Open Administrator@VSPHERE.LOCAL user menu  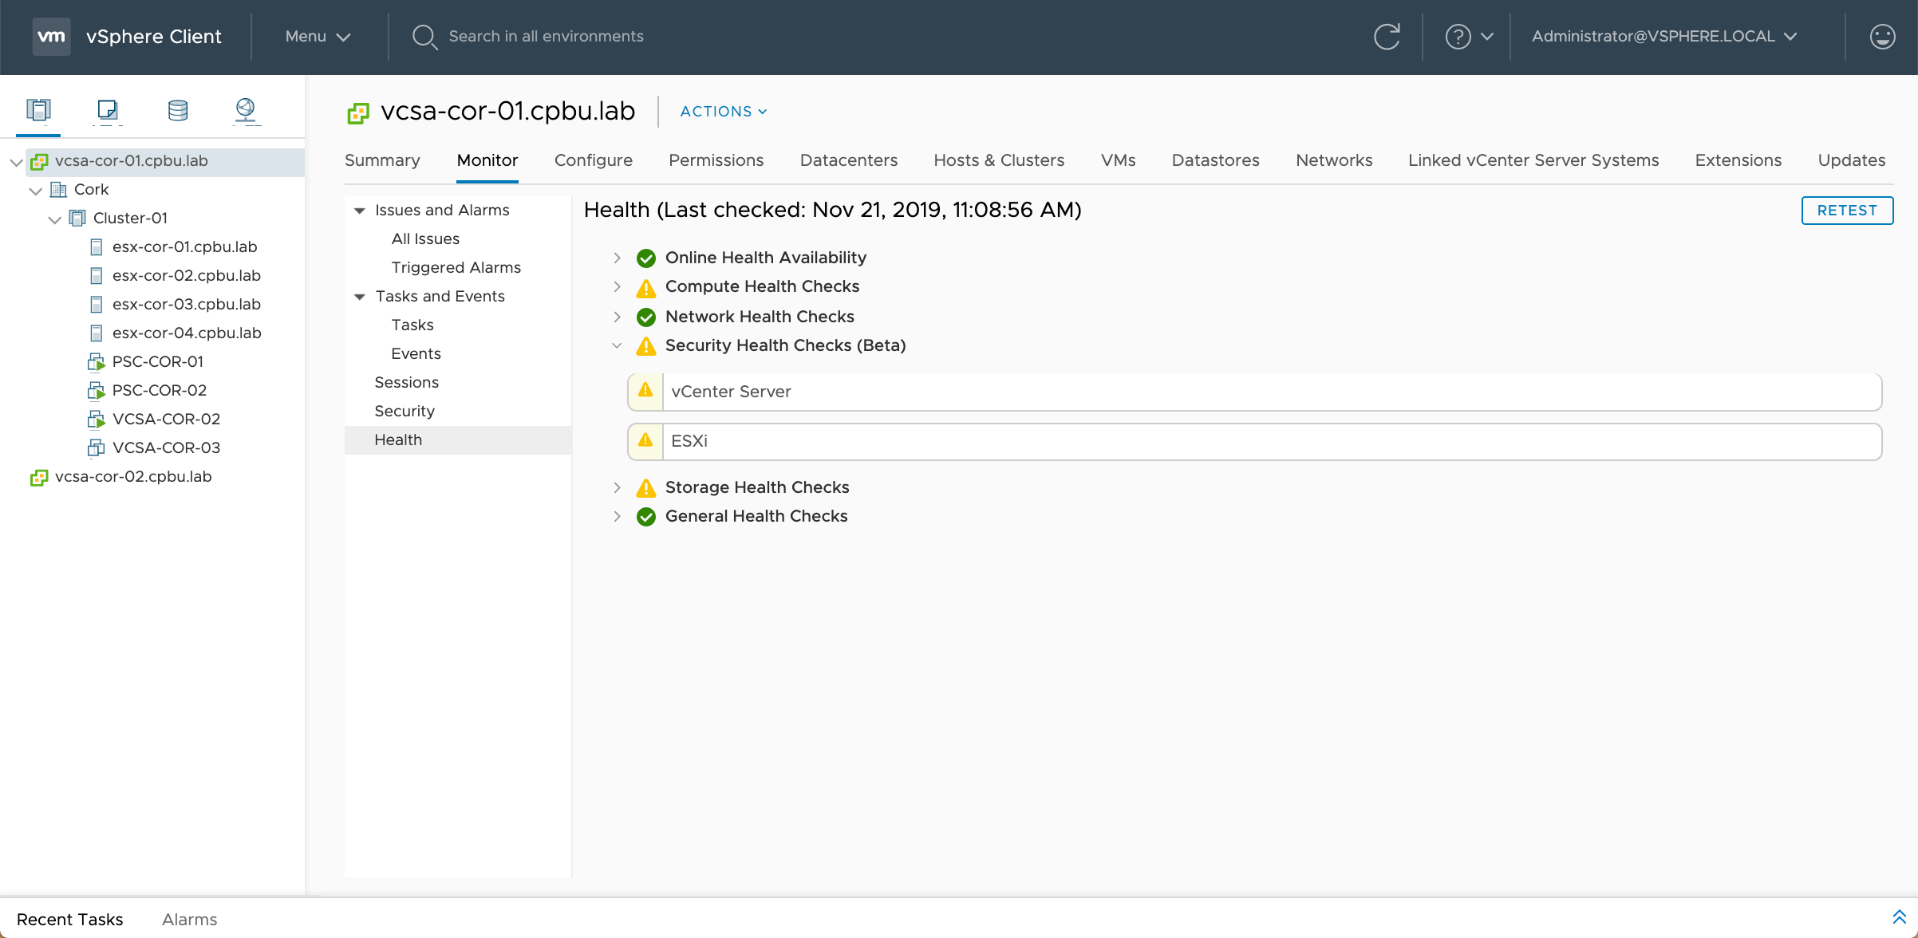point(1663,36)
